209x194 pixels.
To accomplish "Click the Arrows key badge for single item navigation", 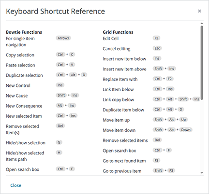I will (x=63, y=38).
